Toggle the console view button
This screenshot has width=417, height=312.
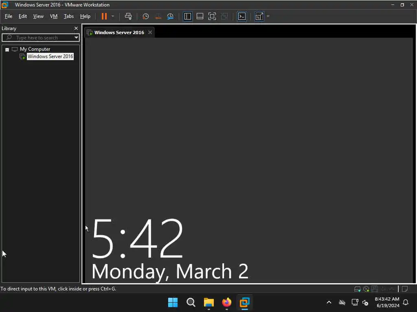[242, 16]
